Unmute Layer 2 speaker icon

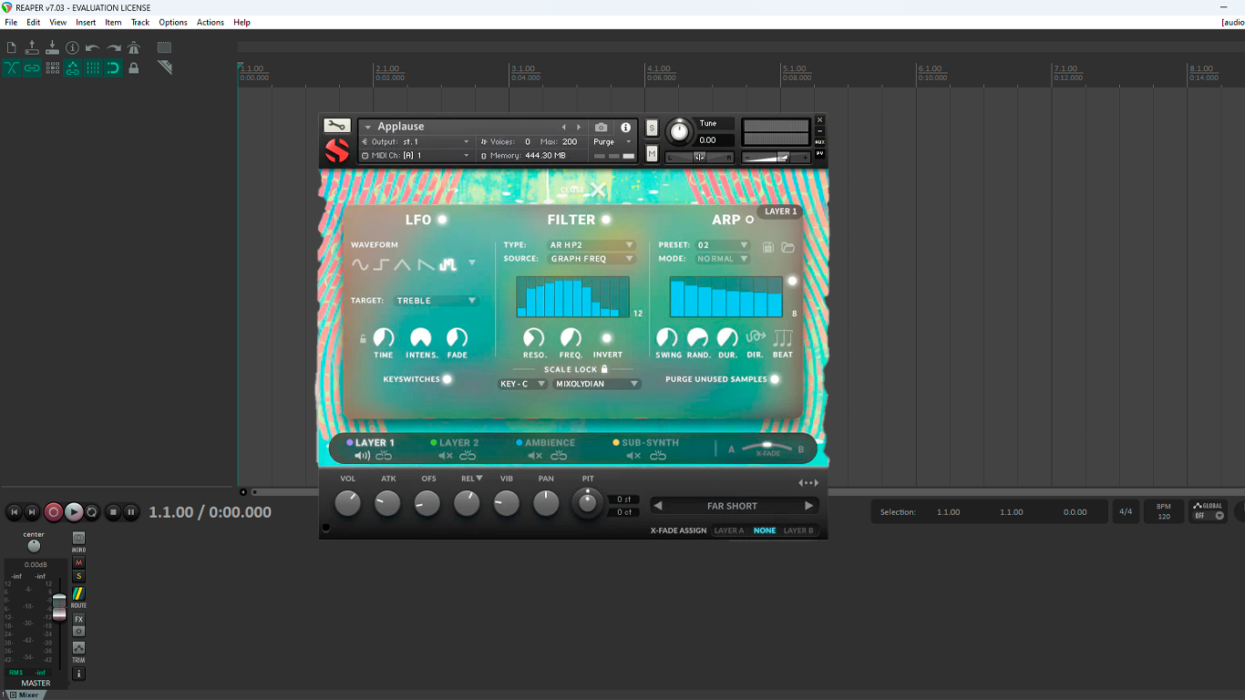[x=446, y=456]
